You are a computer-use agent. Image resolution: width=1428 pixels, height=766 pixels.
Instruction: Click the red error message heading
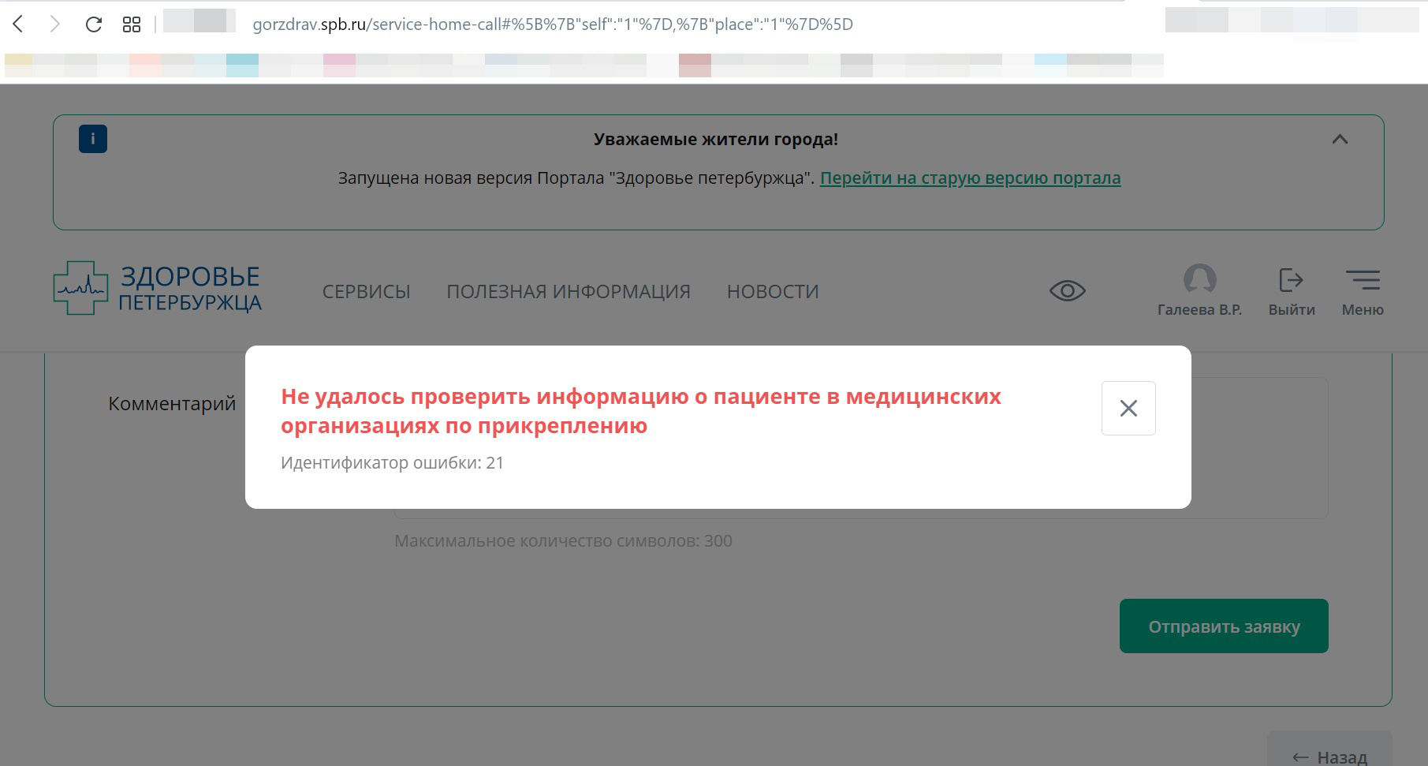click(640, 411)
